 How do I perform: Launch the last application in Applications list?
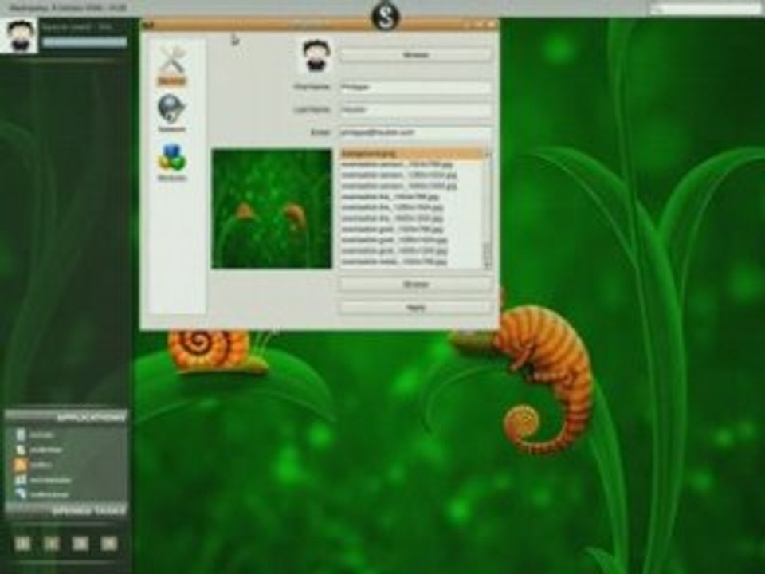click(42, 494)
